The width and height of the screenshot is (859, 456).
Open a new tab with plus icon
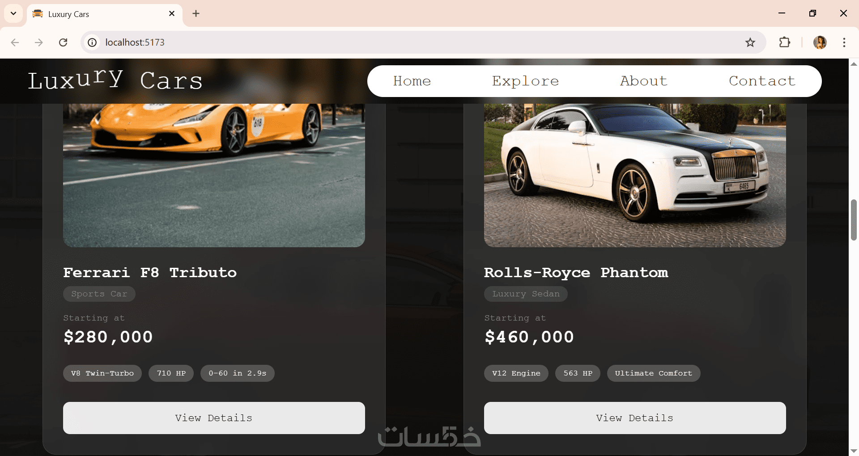pos(196,13)
